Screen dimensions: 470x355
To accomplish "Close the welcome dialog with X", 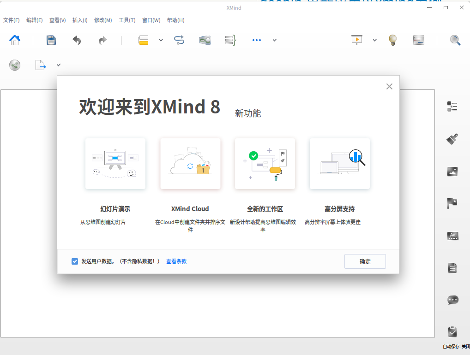I will click(x=389, y=87).
